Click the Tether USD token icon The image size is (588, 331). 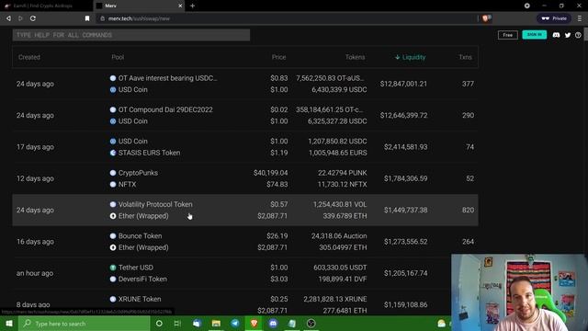pos(113,268)
